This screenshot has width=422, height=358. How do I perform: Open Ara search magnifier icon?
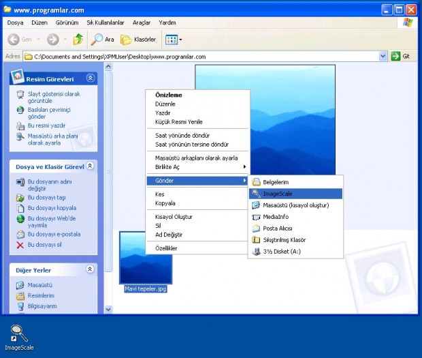[97, 40]
